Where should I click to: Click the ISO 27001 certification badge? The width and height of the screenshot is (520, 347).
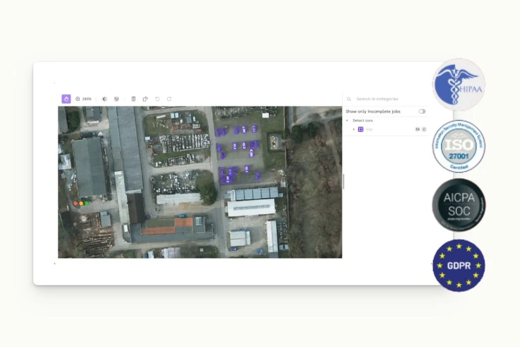click(x=459, y=146)
